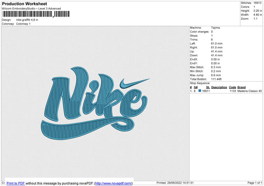This screenshot has height=186, width=264.
Task: Open the novapdf.com website link
Action: (x=114, y=183)
